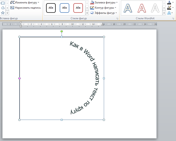Viewport: 176px width, 141px height.
Task: Click the first-line indent marker on ruler
Action: pos(21,23)
